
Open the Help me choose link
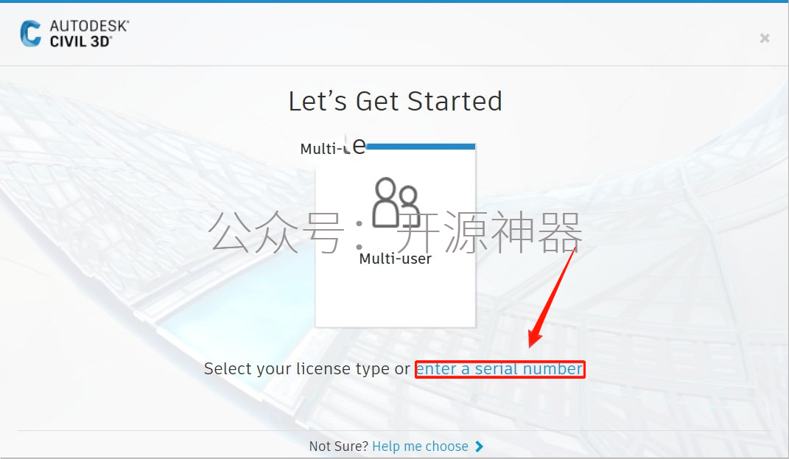[x=420, y=446]
